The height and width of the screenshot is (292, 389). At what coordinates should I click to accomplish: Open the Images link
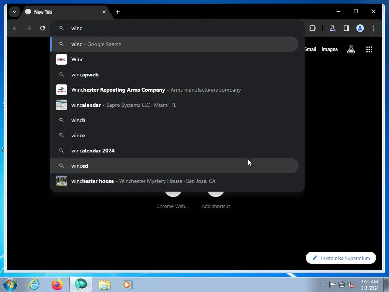coord(329,49)
